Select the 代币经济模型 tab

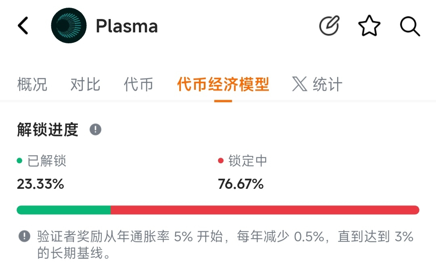(223, 84)
